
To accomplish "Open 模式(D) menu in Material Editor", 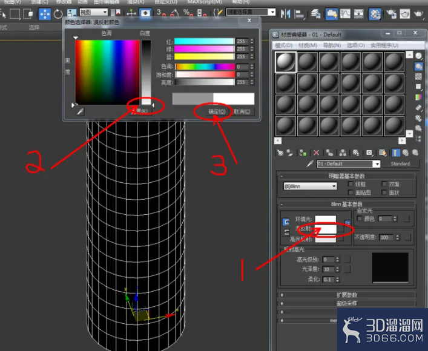I will [x=284, y=45].
